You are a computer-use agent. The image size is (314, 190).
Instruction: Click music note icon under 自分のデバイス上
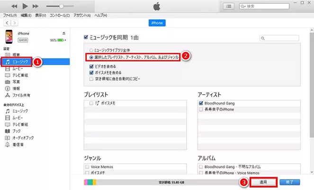pos(8,111)
